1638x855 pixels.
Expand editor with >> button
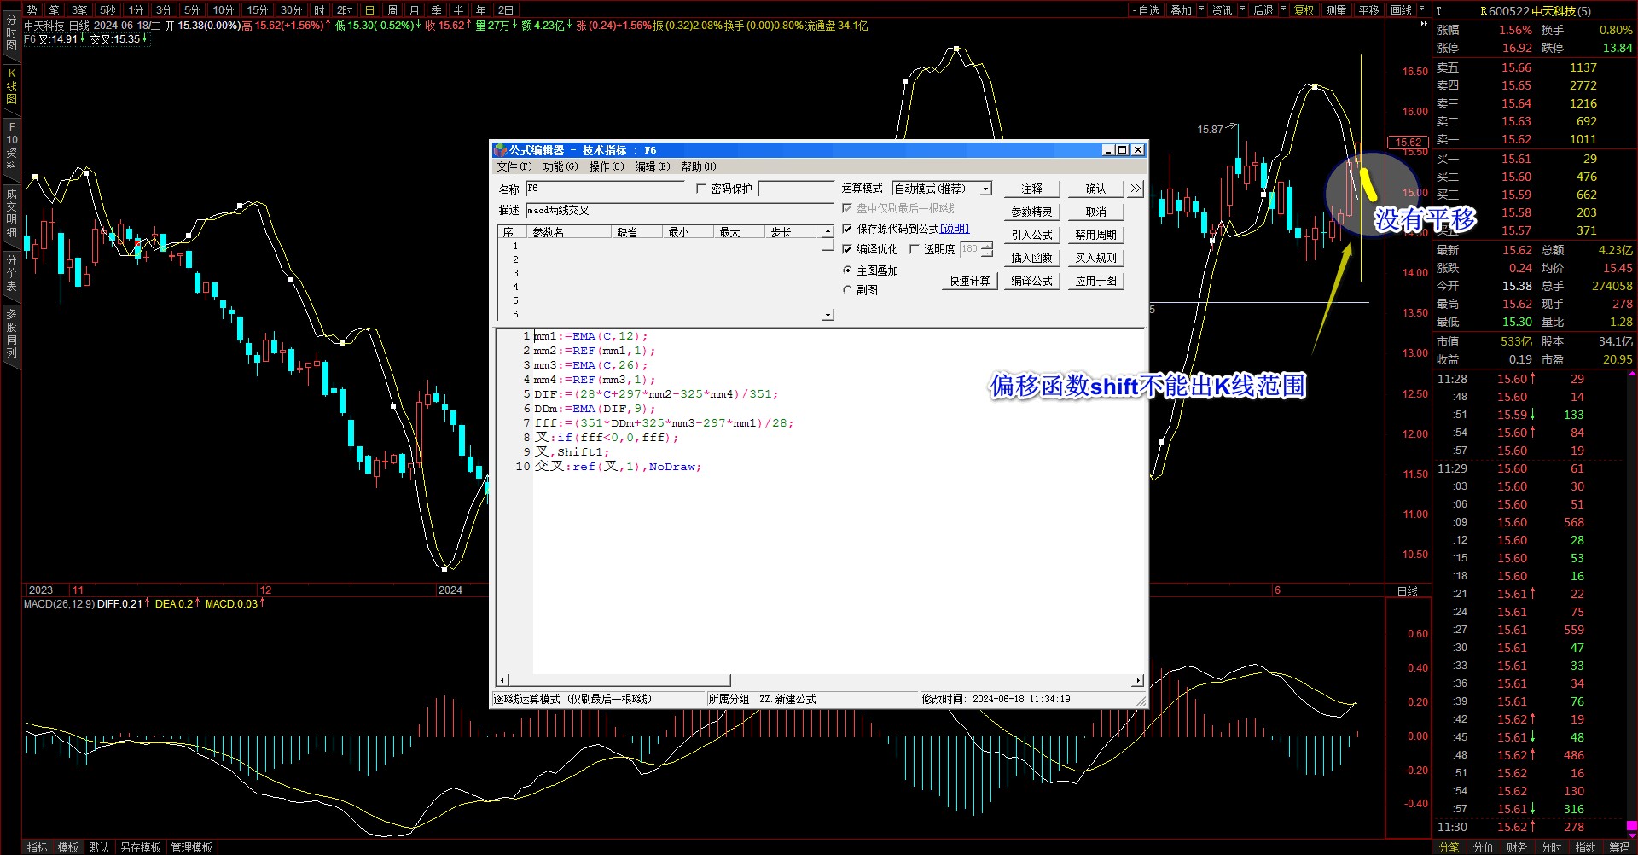(x=1136, y=189)
